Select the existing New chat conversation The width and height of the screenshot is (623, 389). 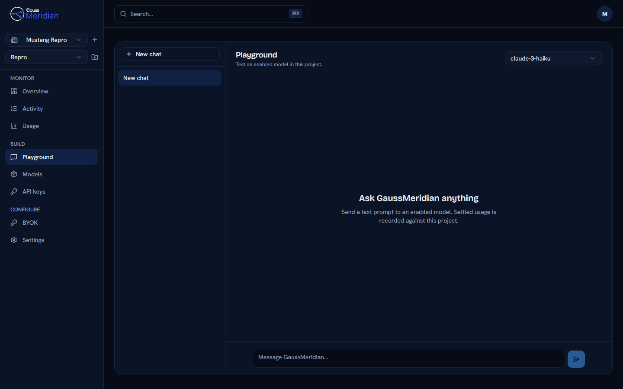(x=170, y=78)
